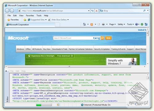Viewport: 154px width, 111px height.
Task: Click the All Products link
Action: coord(37,49)
